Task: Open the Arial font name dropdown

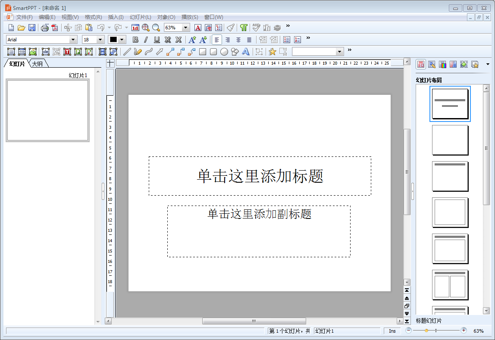Action: (x=73, y=40)
